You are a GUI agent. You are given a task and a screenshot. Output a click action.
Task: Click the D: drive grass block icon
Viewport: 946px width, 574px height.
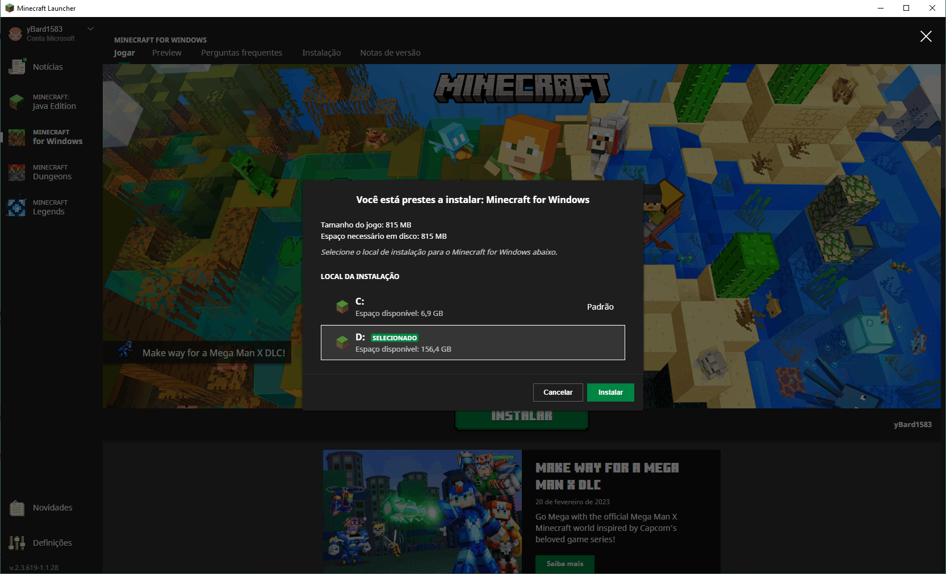[x=342, y=342]
